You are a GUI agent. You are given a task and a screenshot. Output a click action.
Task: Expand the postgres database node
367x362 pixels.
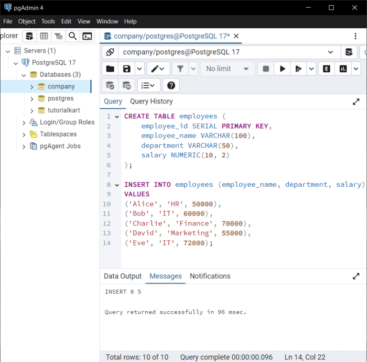[x=32, y=99]
